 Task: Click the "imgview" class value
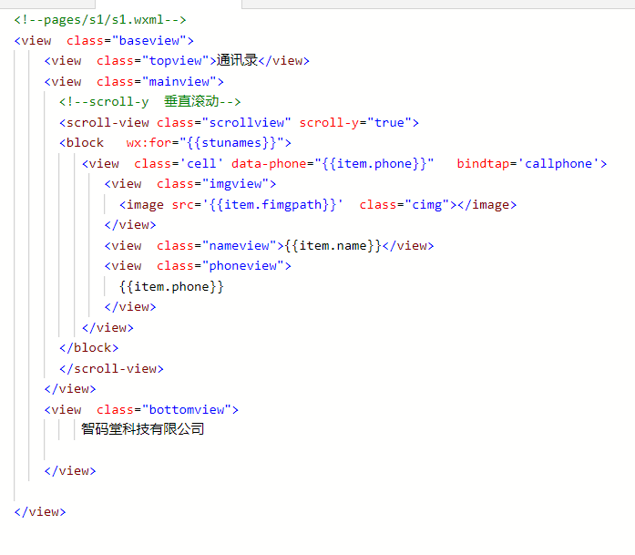[235, 184]
